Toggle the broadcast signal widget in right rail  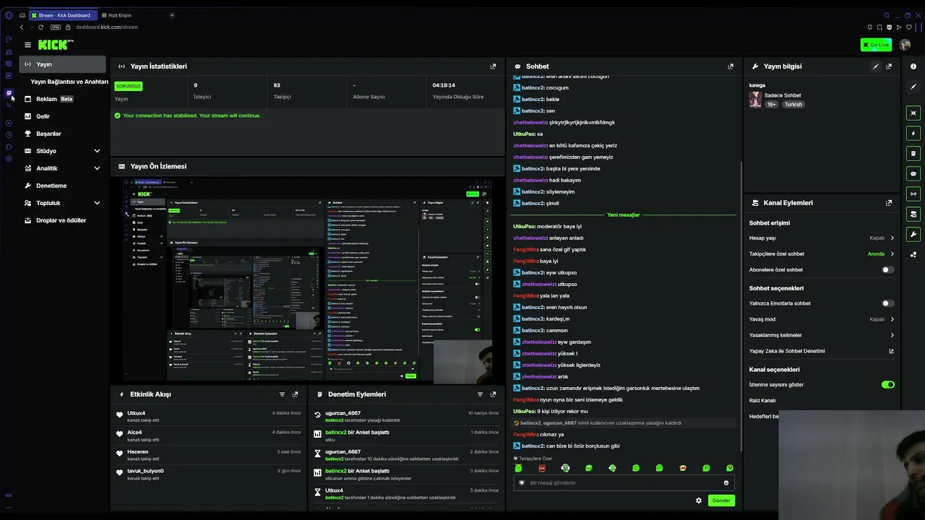[x=913, y=194]
